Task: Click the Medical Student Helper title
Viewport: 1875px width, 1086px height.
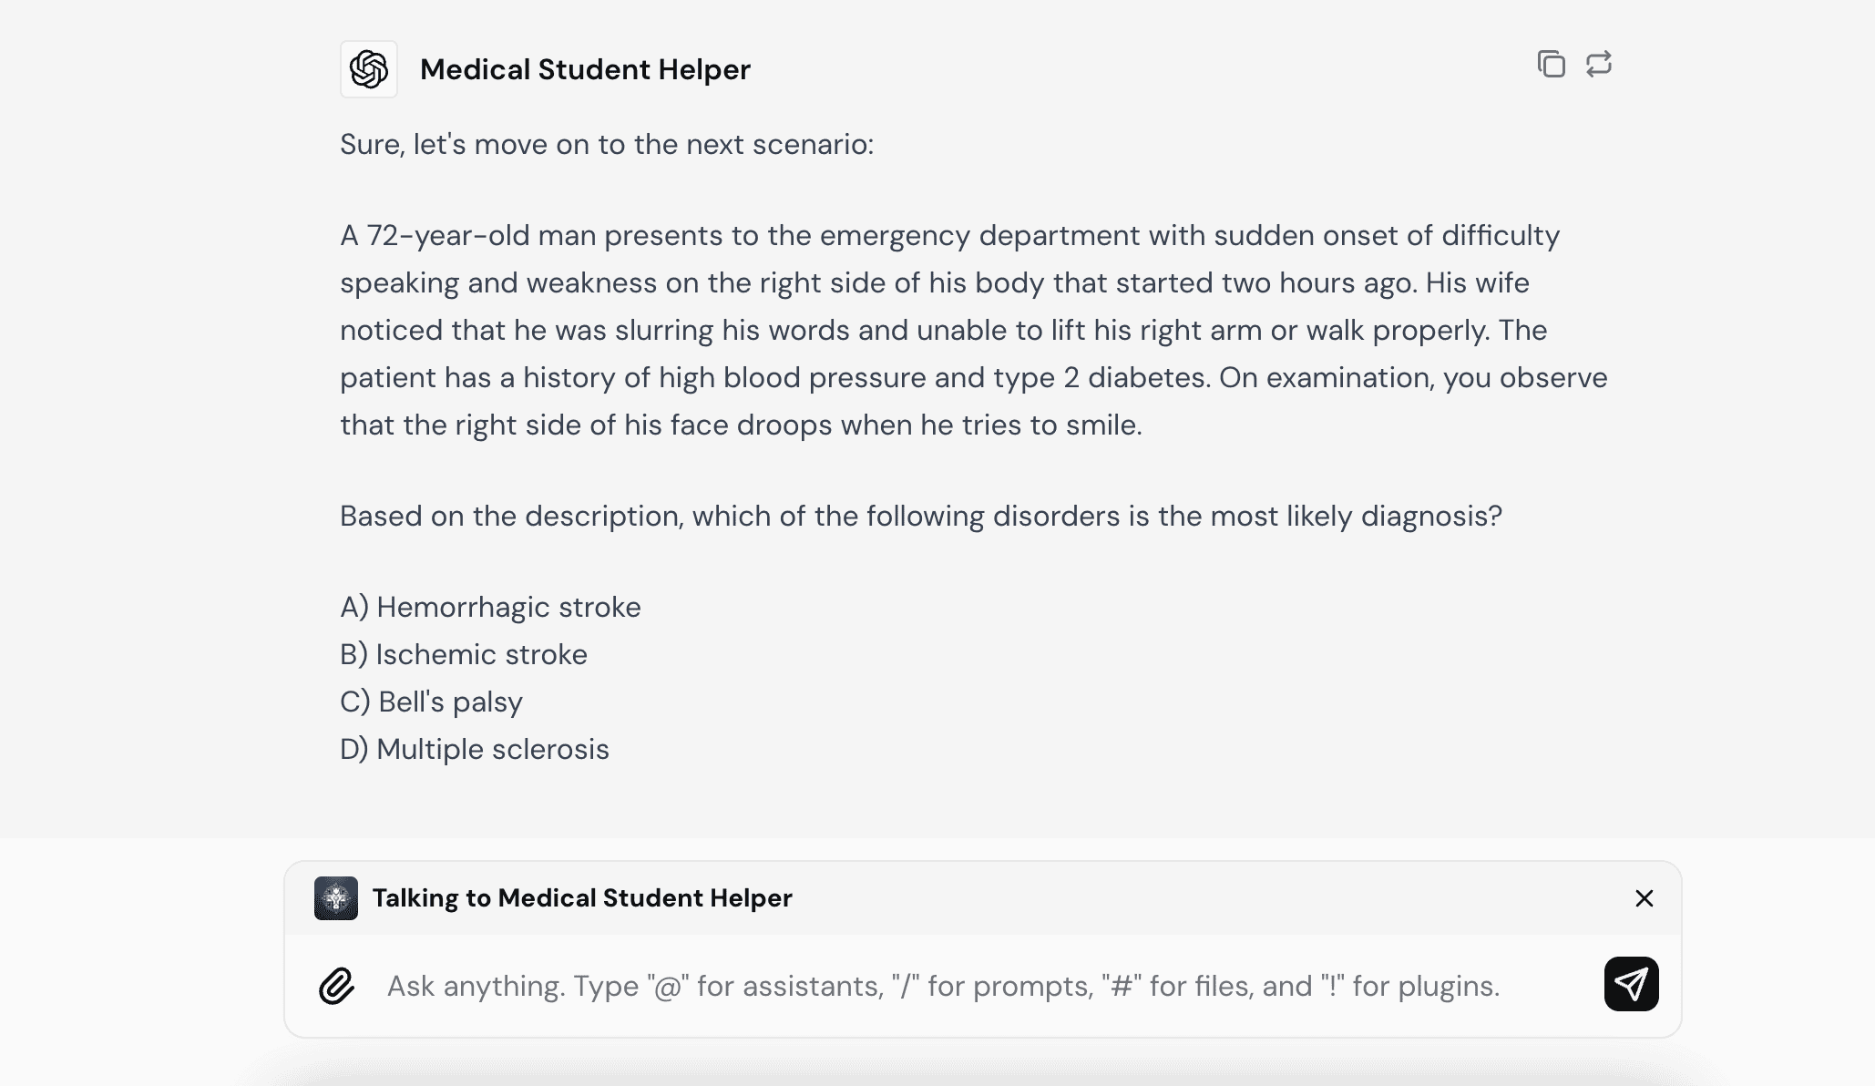Action: [x=586, y=68]
